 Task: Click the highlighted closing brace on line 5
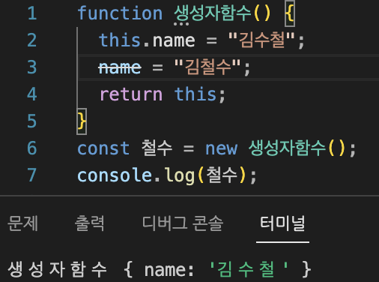(x=82, y=121)
